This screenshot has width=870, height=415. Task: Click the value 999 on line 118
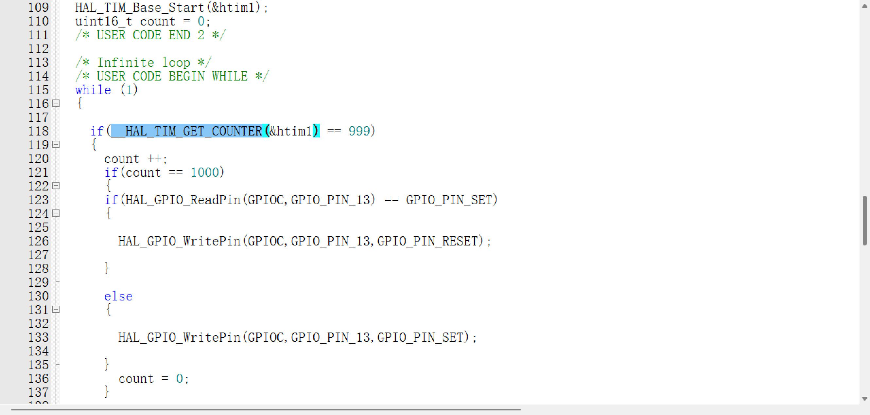tap(359, 131)
